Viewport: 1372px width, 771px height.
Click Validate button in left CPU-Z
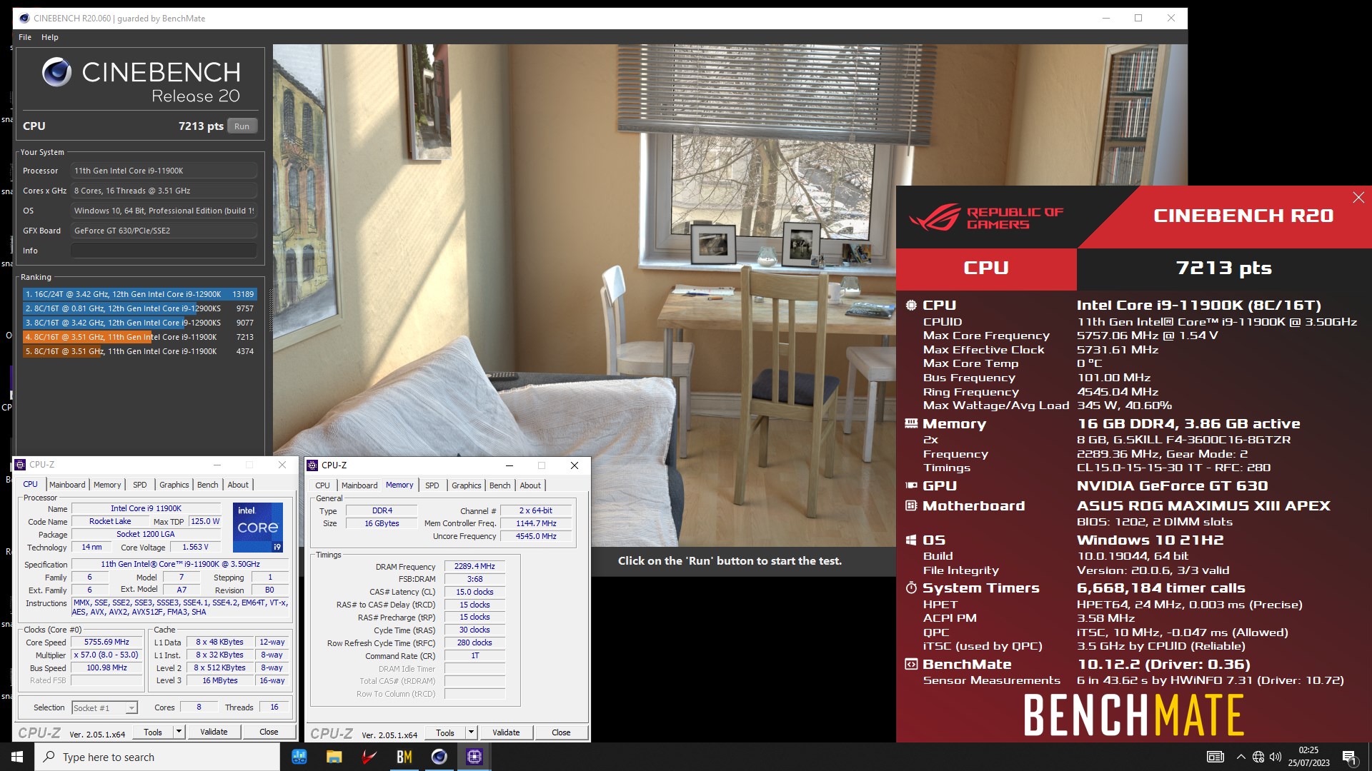(x=214, y=732)
